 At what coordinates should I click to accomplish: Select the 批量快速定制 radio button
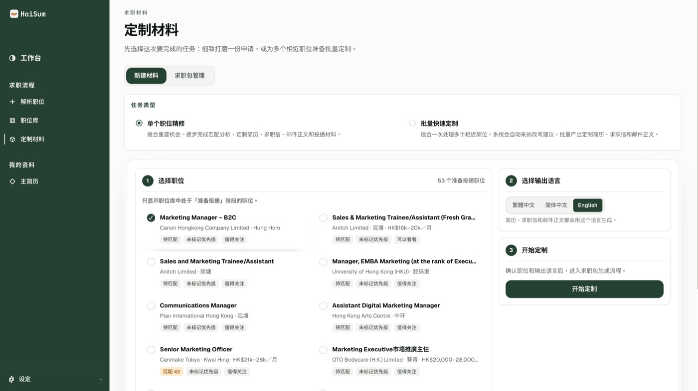412,123
